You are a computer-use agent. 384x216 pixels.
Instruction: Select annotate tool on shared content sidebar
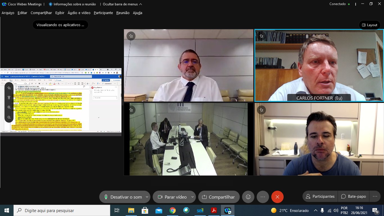pos(9,88)
